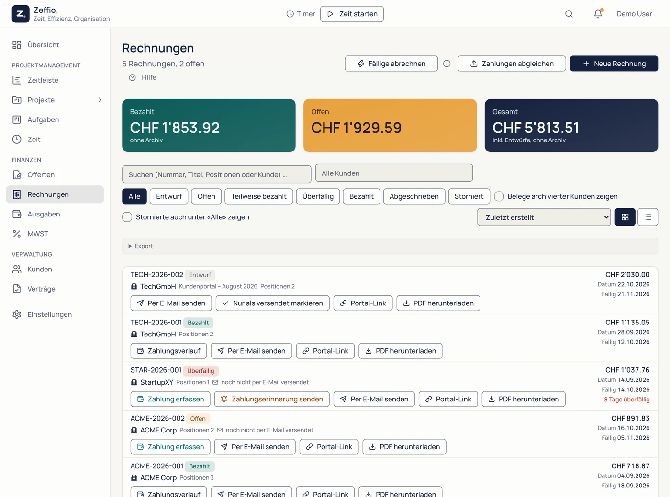Start timer with Zeit starten
This screenshot has width=670, height=497.
(x=352, y=14)
